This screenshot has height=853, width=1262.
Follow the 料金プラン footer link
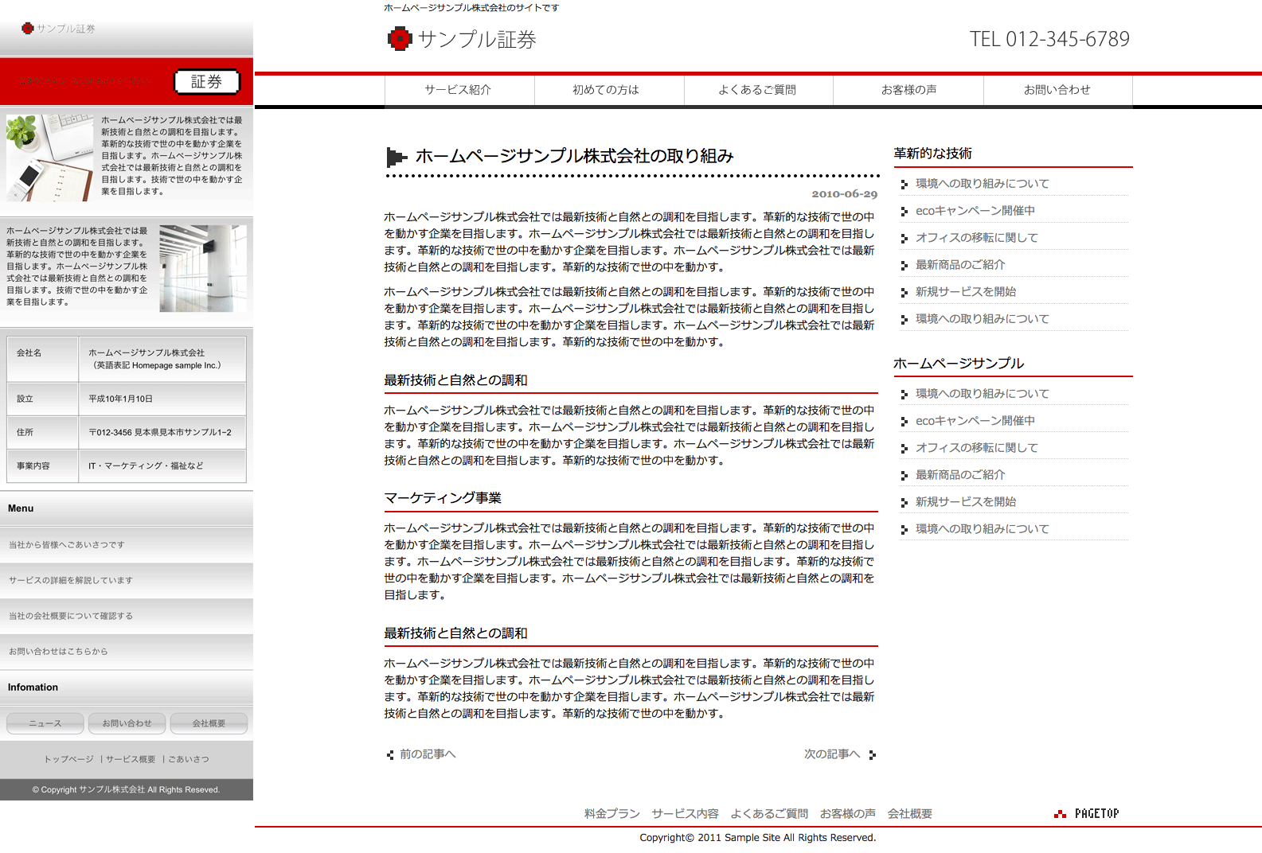coord(611,814)
